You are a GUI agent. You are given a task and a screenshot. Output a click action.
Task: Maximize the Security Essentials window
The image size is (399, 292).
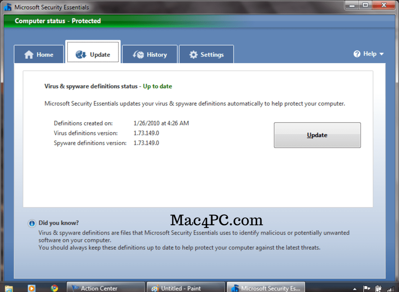click(365, 5)
